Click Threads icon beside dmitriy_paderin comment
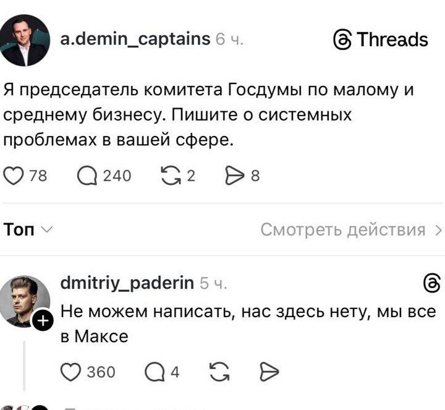The width and height of the screenshot is (445, 410). tap(429, 283)
